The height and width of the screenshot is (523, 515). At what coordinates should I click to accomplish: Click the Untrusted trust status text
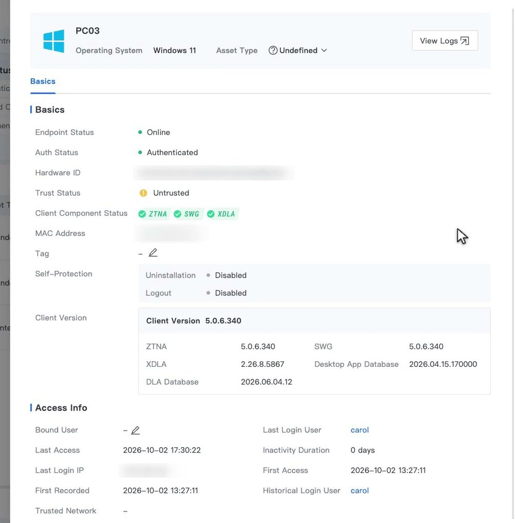coord(171,193)
